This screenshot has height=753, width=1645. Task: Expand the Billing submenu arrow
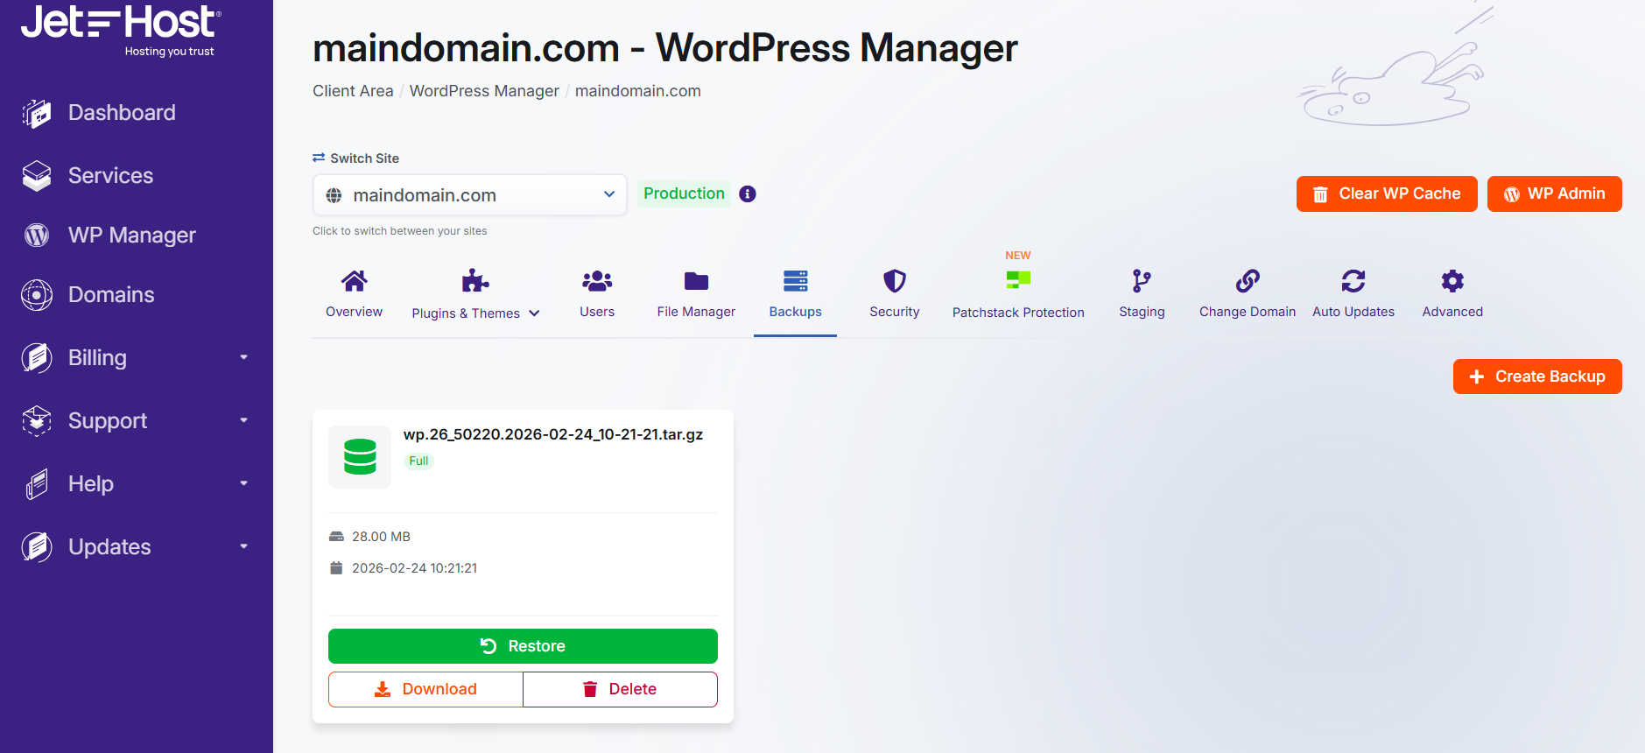(x=244, y=357)
